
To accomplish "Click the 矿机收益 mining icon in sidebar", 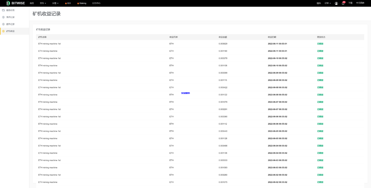I will (x=3, y=31).
